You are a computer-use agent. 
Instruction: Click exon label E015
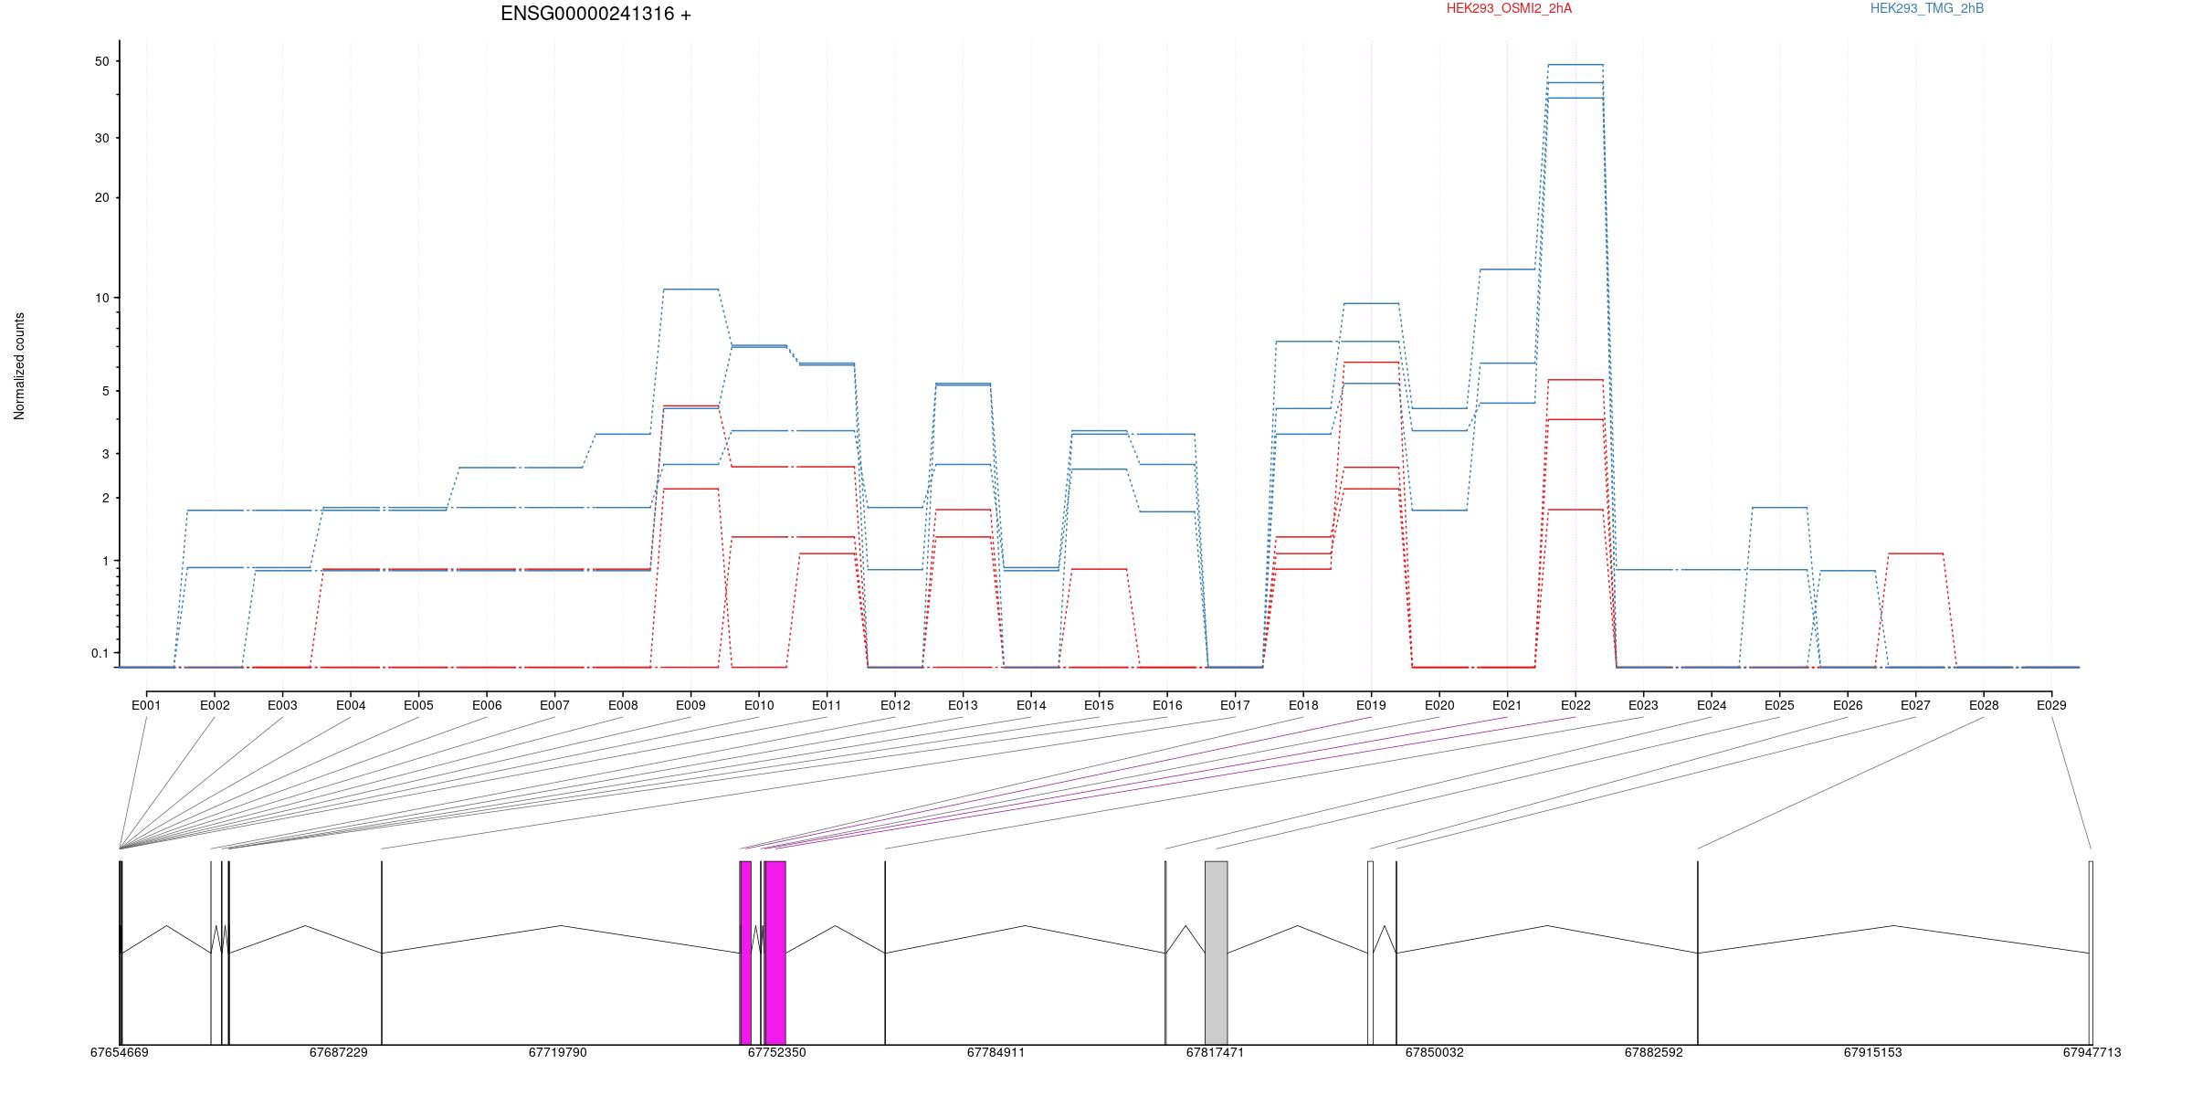pos(1099,705)
